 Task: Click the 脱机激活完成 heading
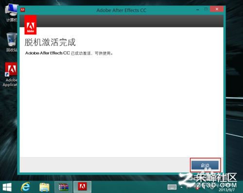50,42
